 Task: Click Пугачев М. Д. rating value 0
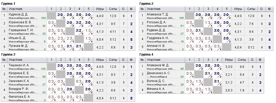pyautogui.click(x=45, y=50)
